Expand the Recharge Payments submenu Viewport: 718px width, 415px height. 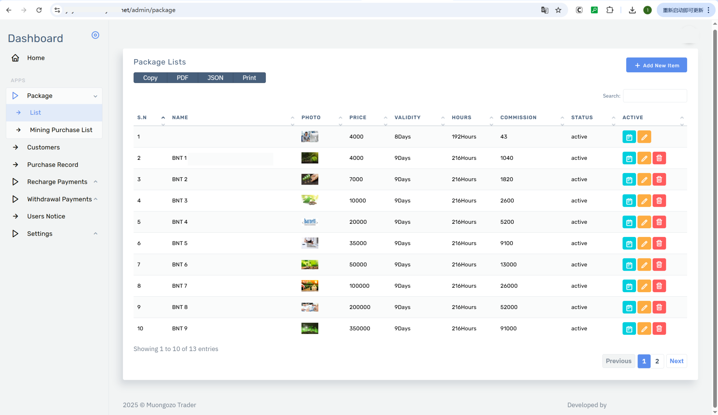click(57, 182)
